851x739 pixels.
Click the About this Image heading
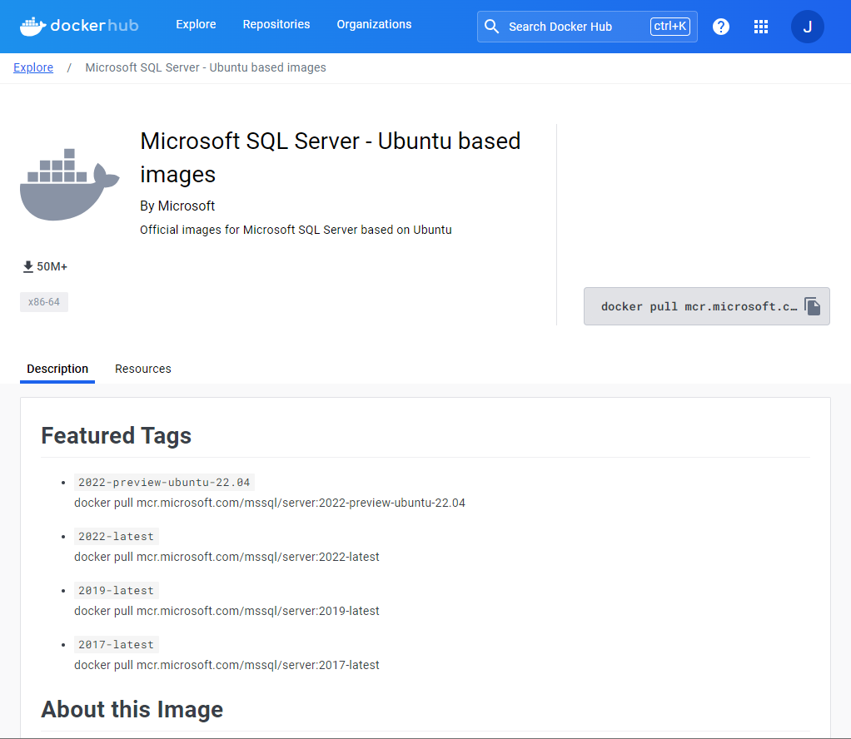(x=132, y=710)
